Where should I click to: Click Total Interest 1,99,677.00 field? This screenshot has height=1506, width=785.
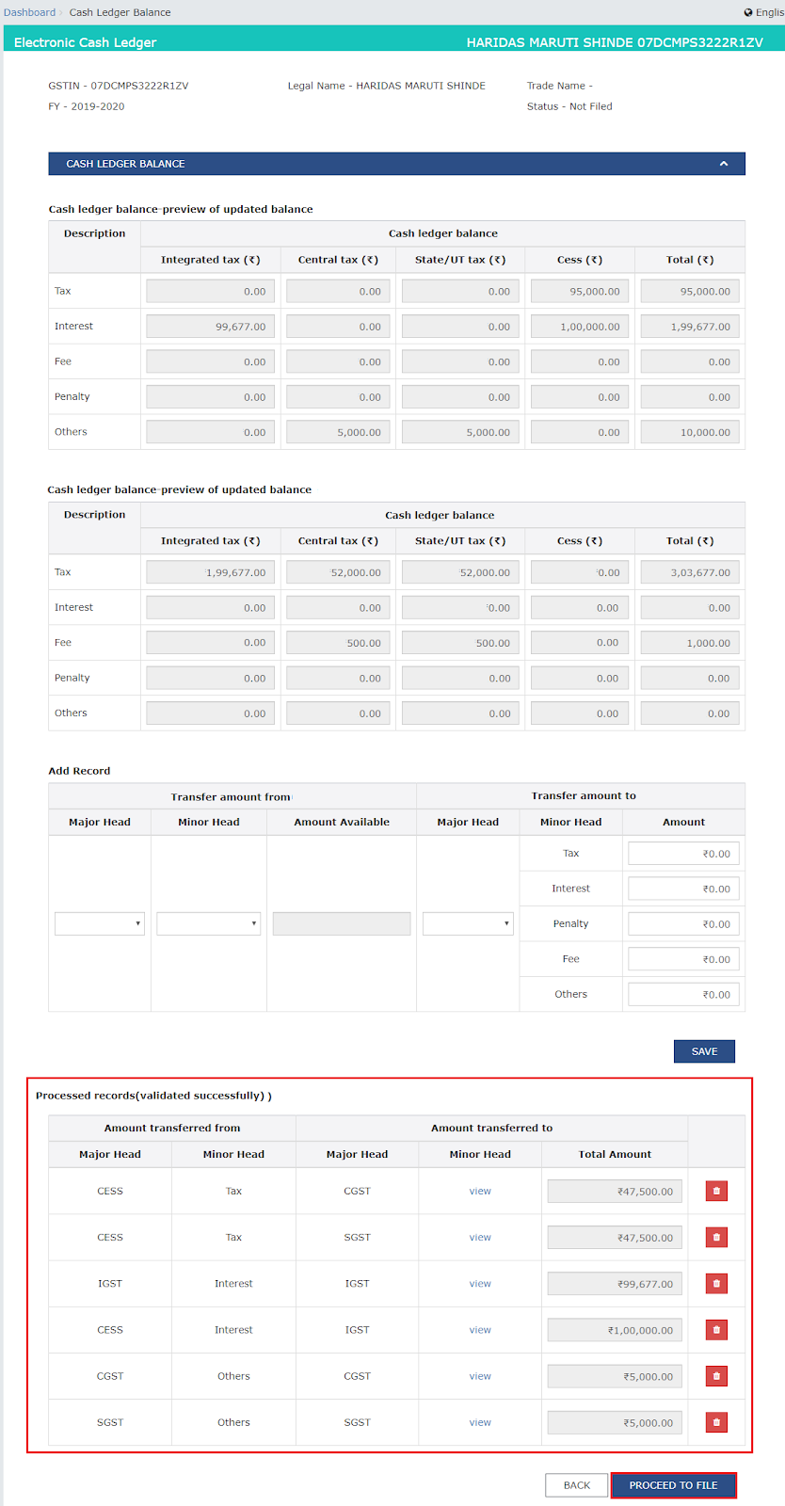coord(690,327)
